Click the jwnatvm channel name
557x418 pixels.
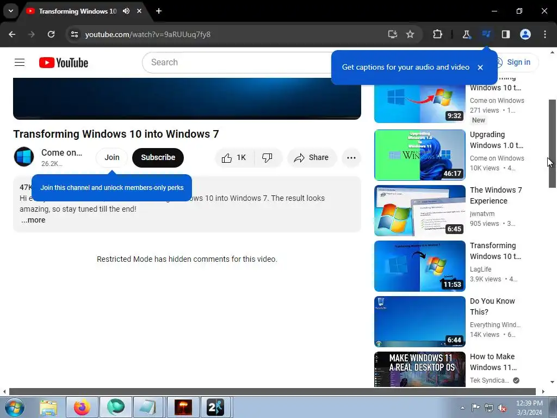(x=482, y=213)
